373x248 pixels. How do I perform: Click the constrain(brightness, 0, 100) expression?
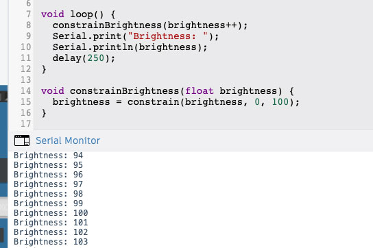[x=210, y=102]
